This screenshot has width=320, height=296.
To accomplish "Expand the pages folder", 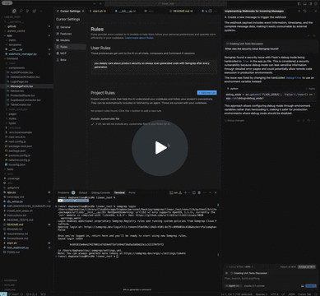I will coord(12,114).
